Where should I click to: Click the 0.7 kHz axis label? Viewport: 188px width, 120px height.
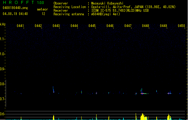point(2,99)
